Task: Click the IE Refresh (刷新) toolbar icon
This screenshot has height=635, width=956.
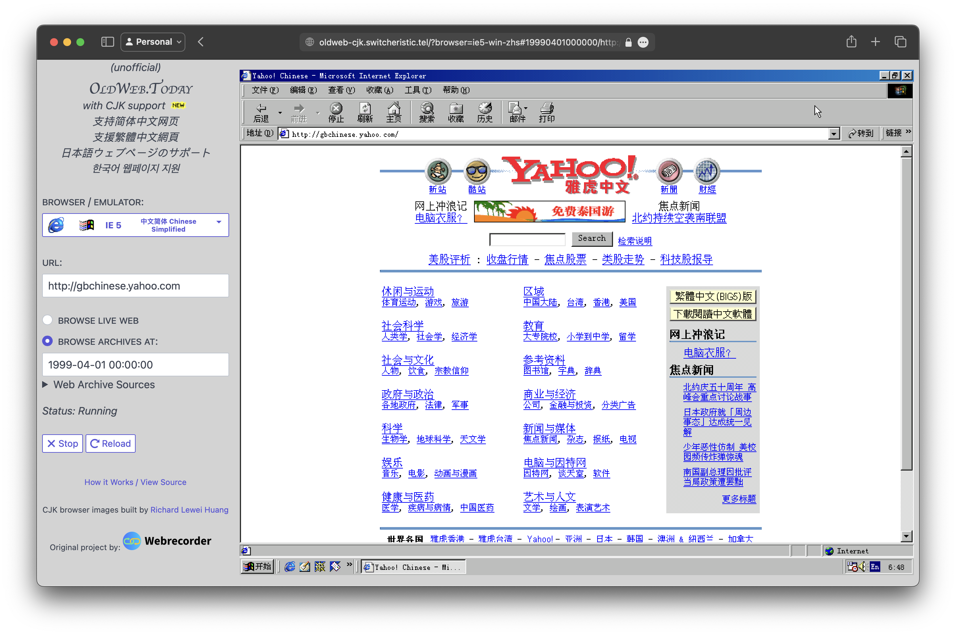Action: (x=365, y=111)
